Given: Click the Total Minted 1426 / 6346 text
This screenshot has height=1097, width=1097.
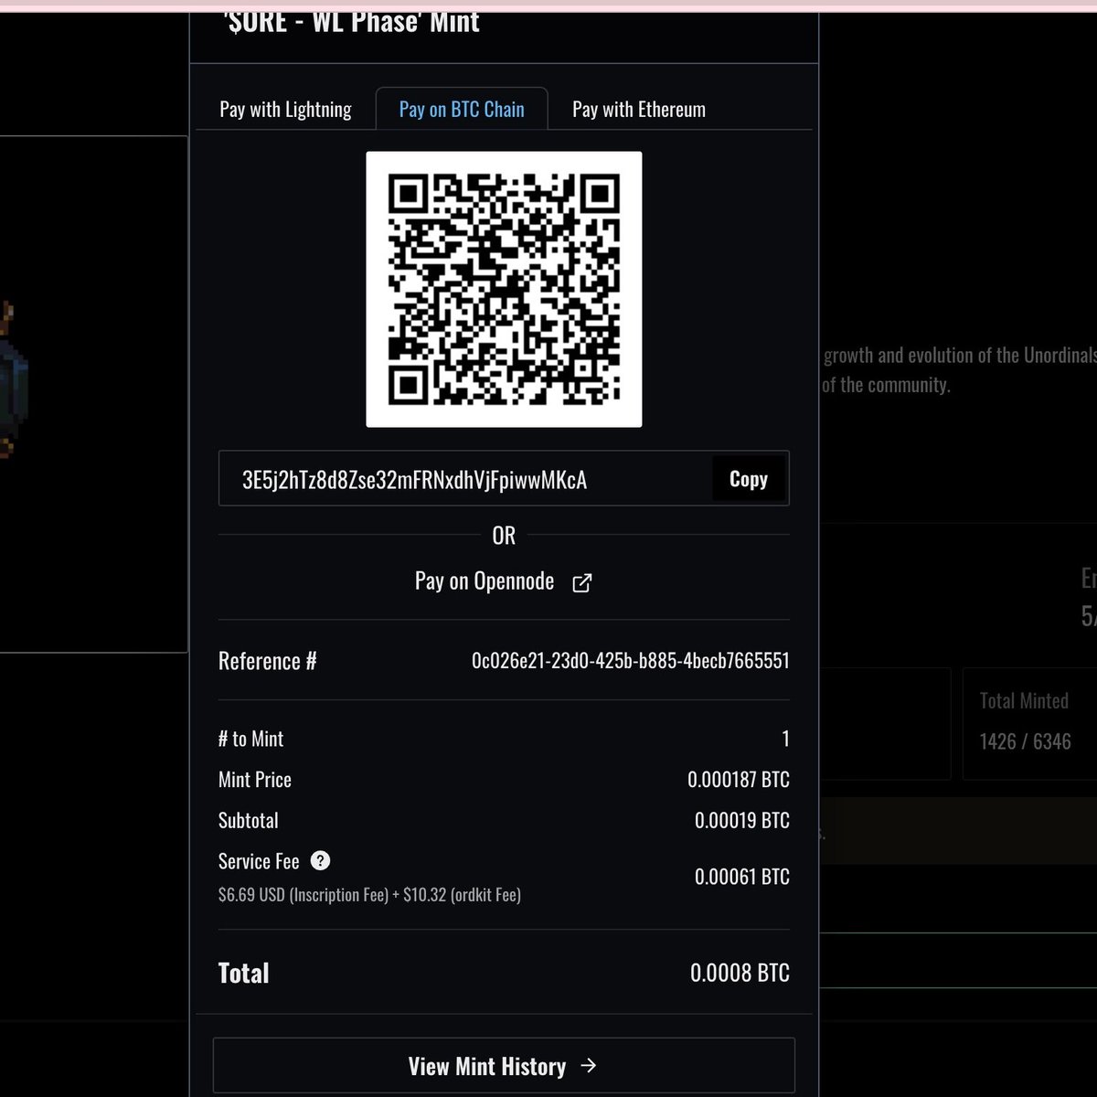Looking at the screenshot, I should (1025, 741).
